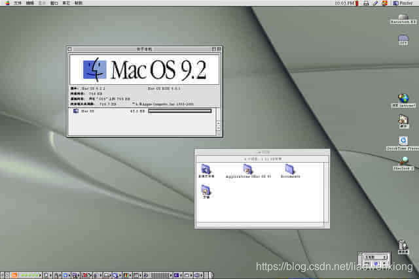Select the second disk icon on desktop
This screenshot has height=279, width=419.
pyautogui.click(x=403, y=40)
